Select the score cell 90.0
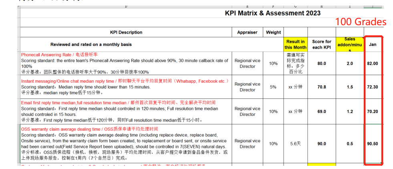Image resolution: width=393 pixels, height=169 pixels. (322, 144)
